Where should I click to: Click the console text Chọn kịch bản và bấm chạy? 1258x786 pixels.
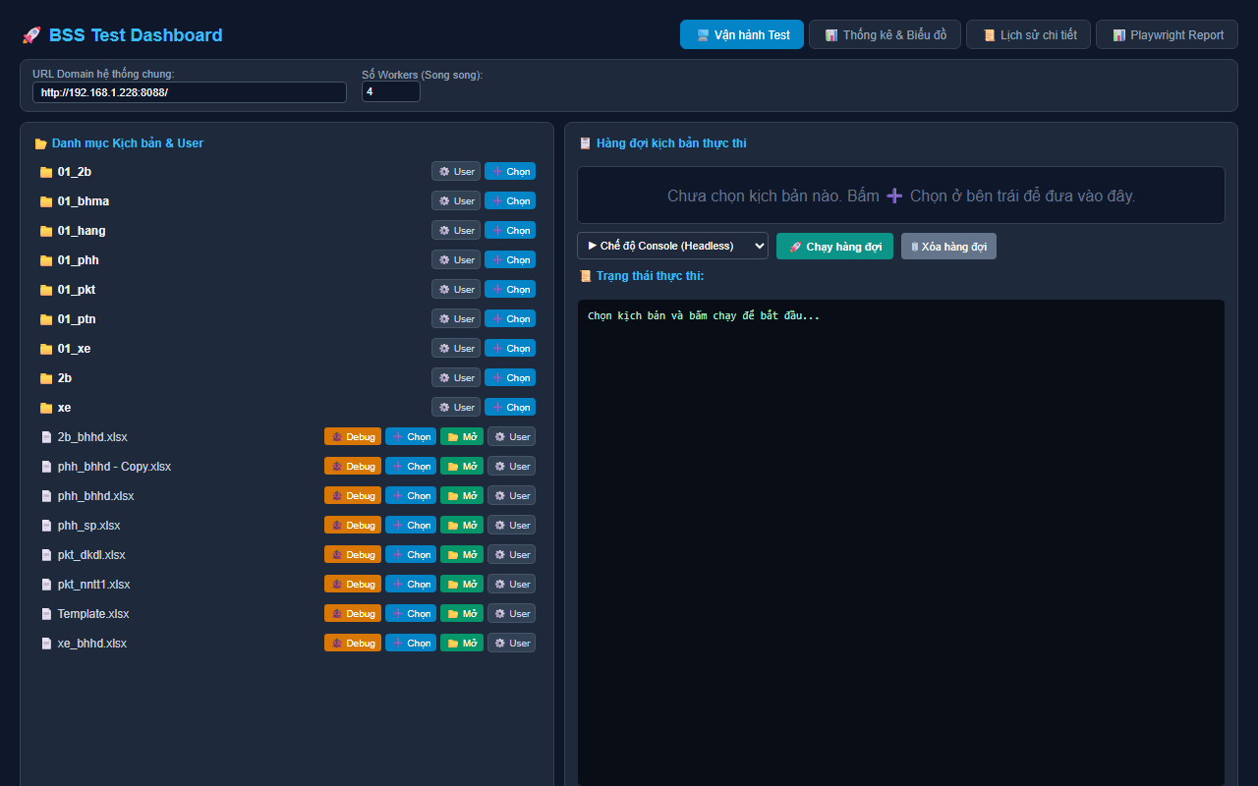[x=704, y=315]
